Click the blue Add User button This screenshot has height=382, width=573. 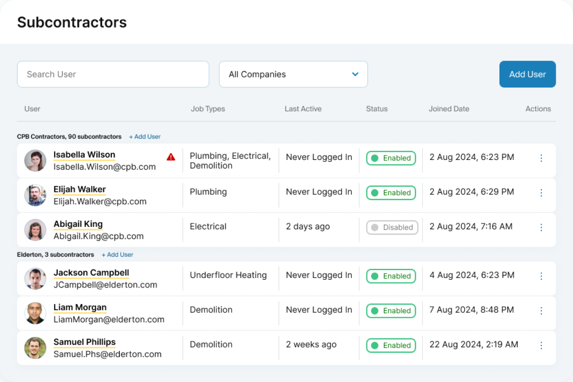pyautogui.click(x=527, y=74)
